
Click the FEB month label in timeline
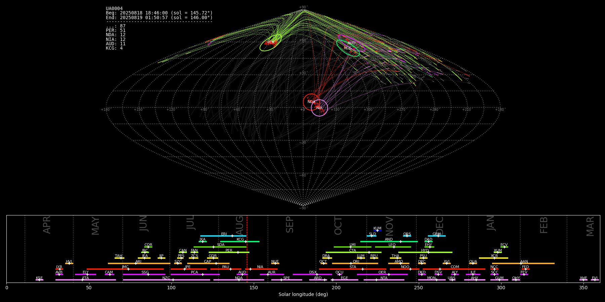[544, 225]
